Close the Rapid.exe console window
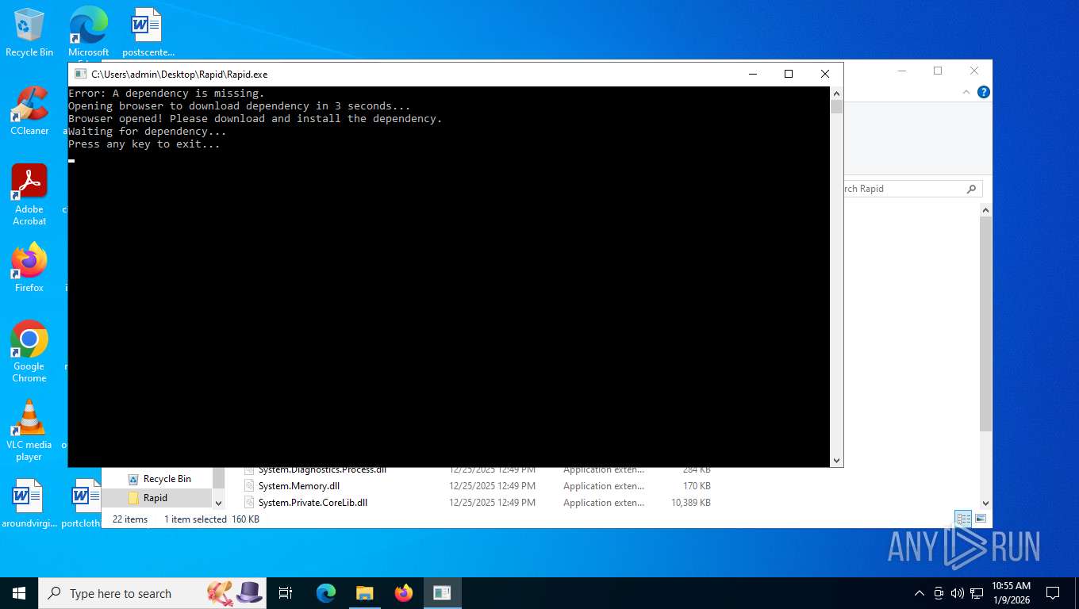Screen dimensions: 1079x609 [825, 74]
